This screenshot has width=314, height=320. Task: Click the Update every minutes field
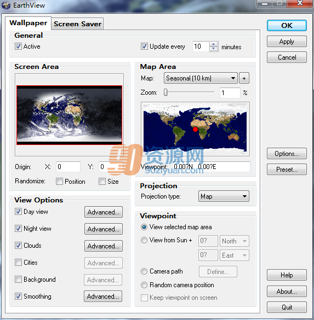click(x=201, y=46)
